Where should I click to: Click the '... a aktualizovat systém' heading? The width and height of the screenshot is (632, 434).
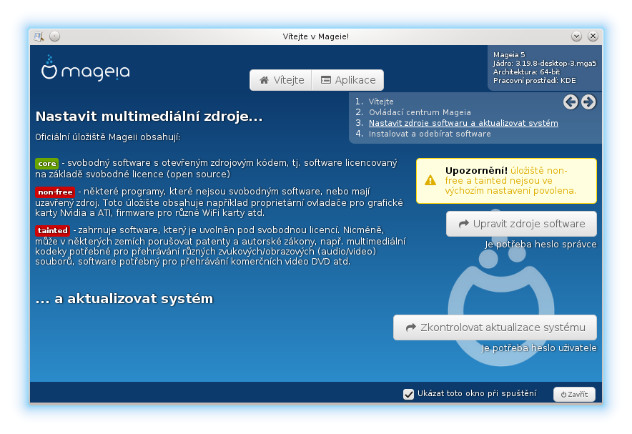tap(124, 299)
